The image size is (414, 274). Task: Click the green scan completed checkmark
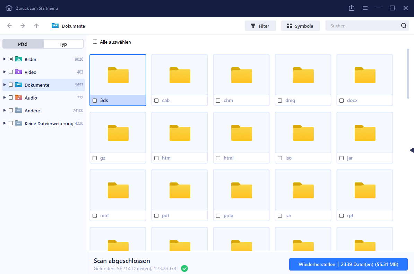184,268
